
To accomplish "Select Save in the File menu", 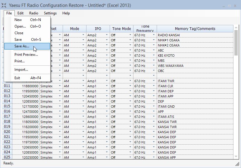I will pyautogui.click(x=27, y=40).
